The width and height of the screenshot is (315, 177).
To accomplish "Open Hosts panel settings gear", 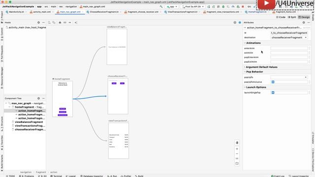I will (38, 23).
